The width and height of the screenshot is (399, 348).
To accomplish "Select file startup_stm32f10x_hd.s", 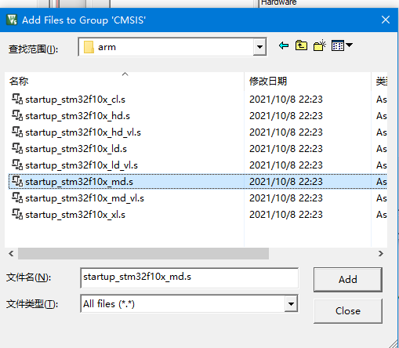I will pyautogui.click(x=78, y=116).
